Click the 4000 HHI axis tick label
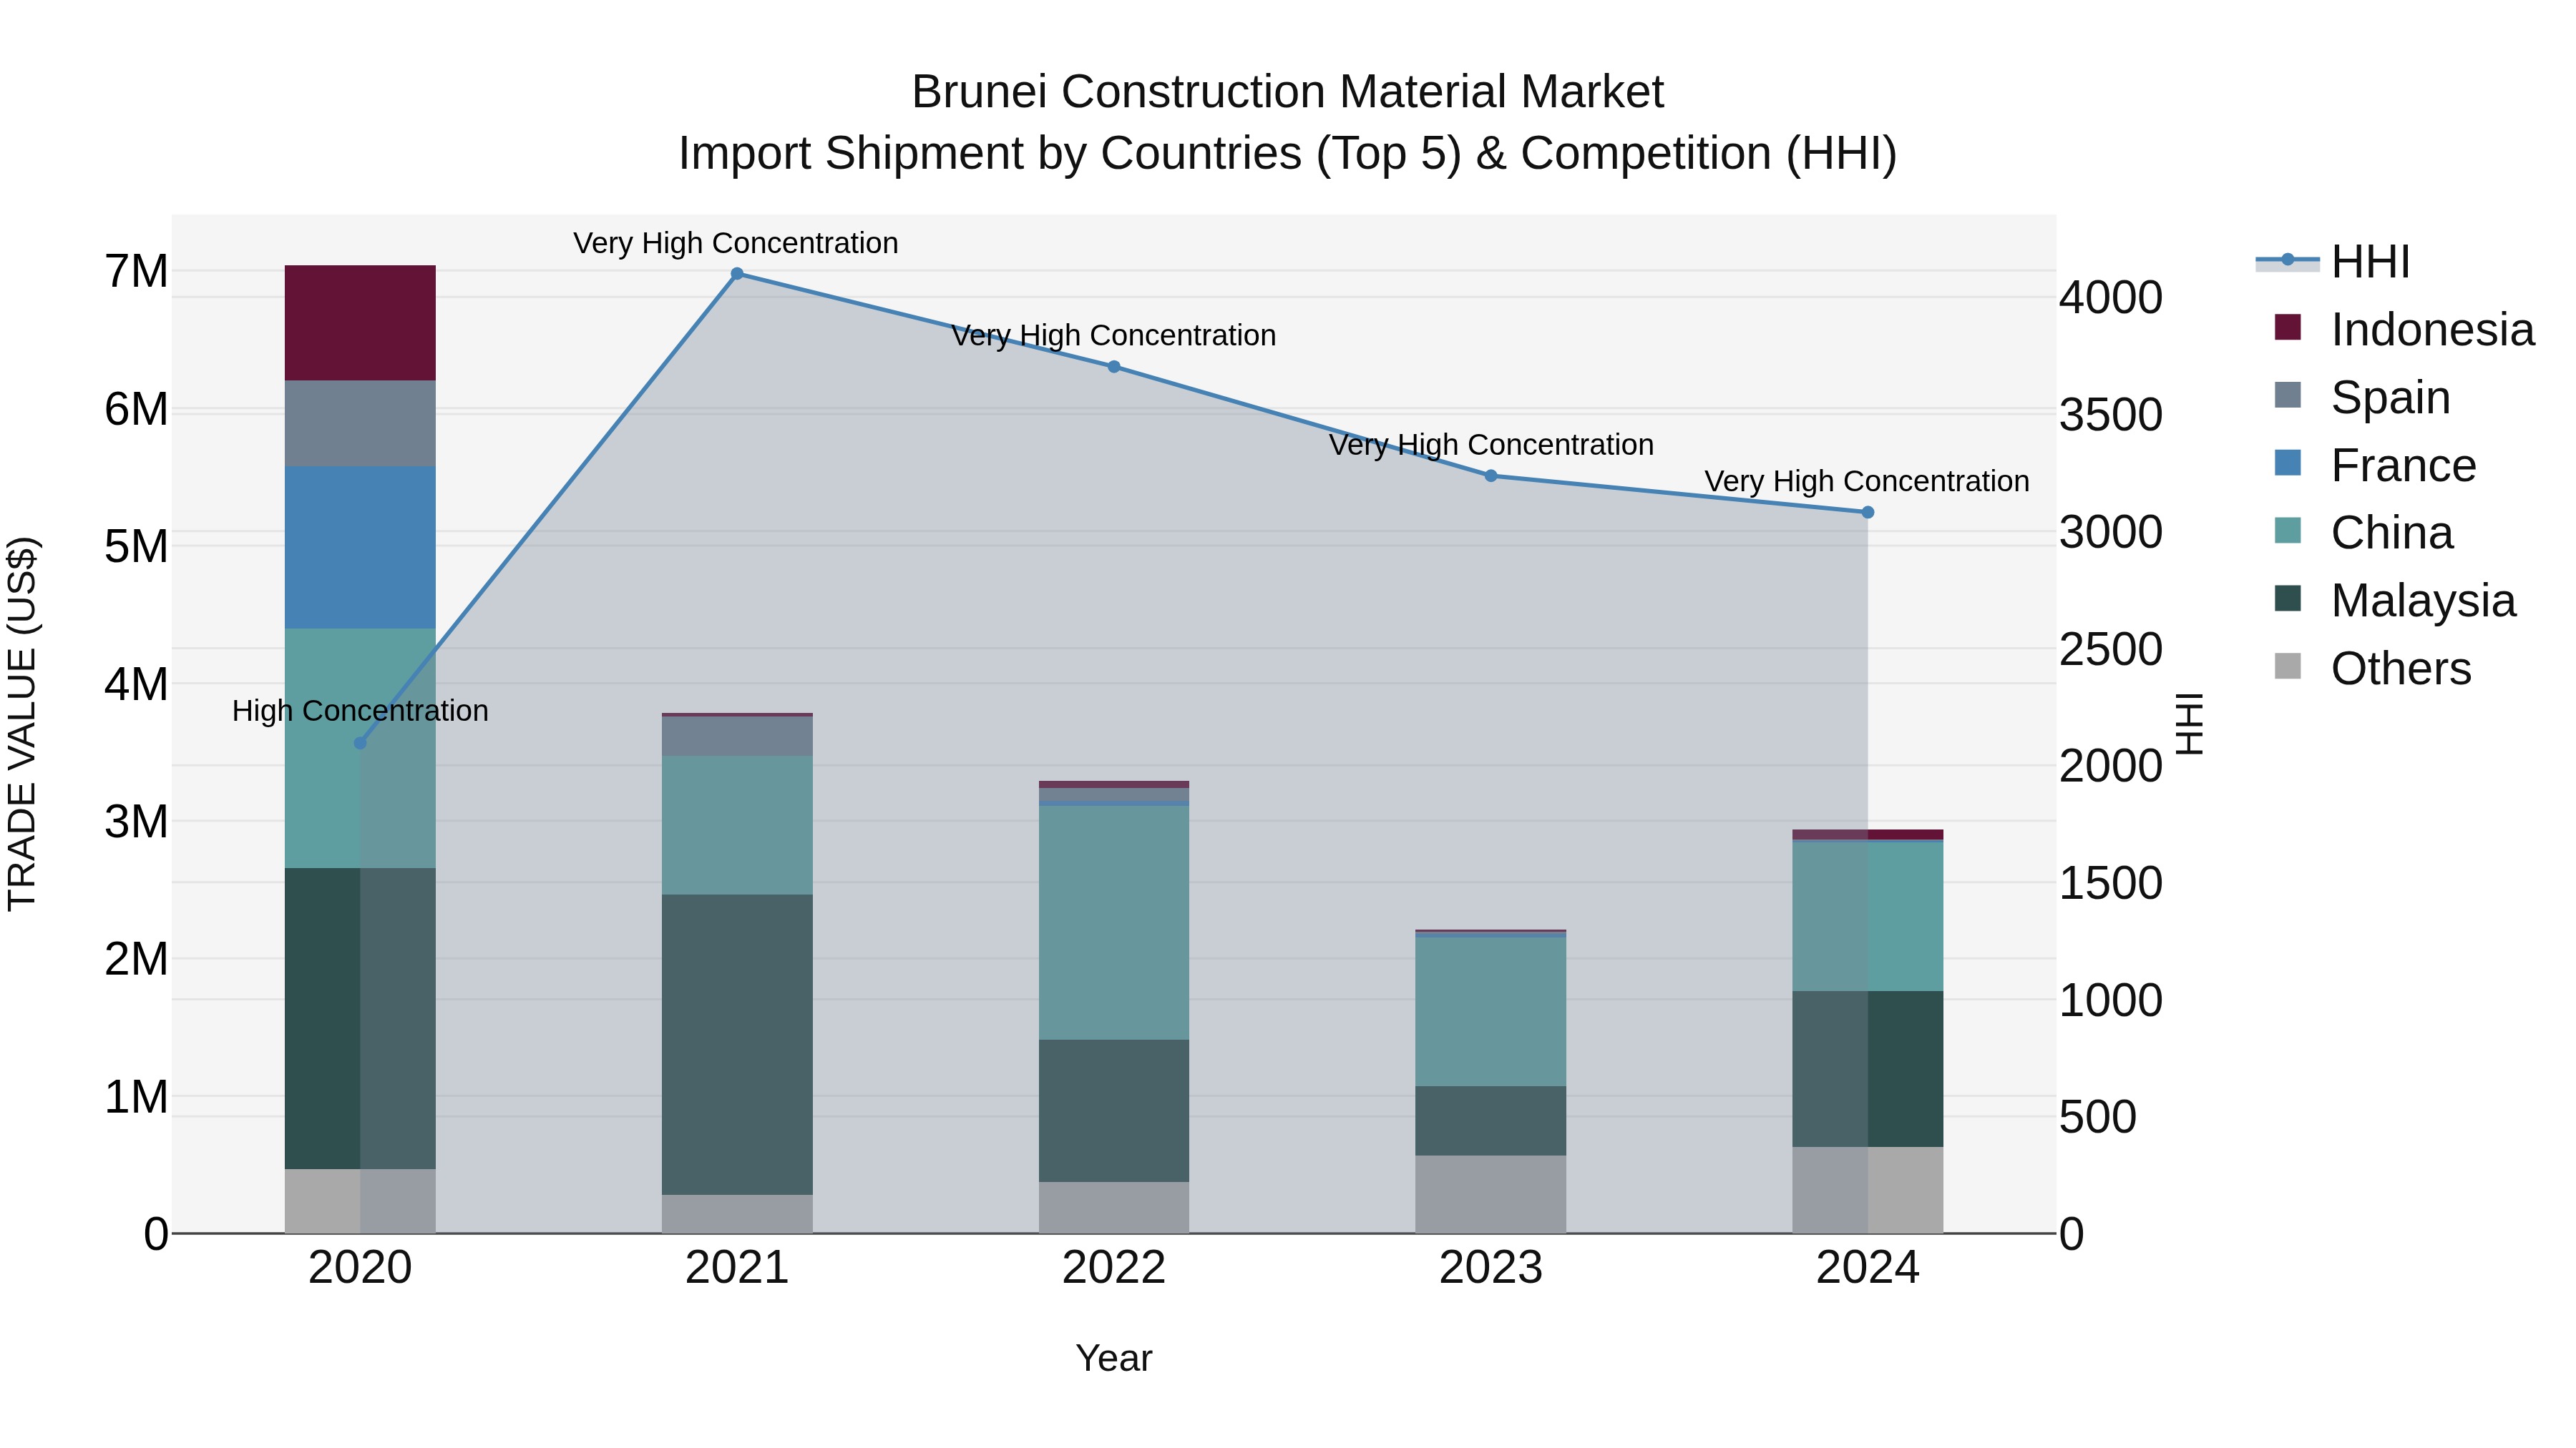Image resolution: width=2576 pixels, height=1448 pixels. tap(2111, 297)
